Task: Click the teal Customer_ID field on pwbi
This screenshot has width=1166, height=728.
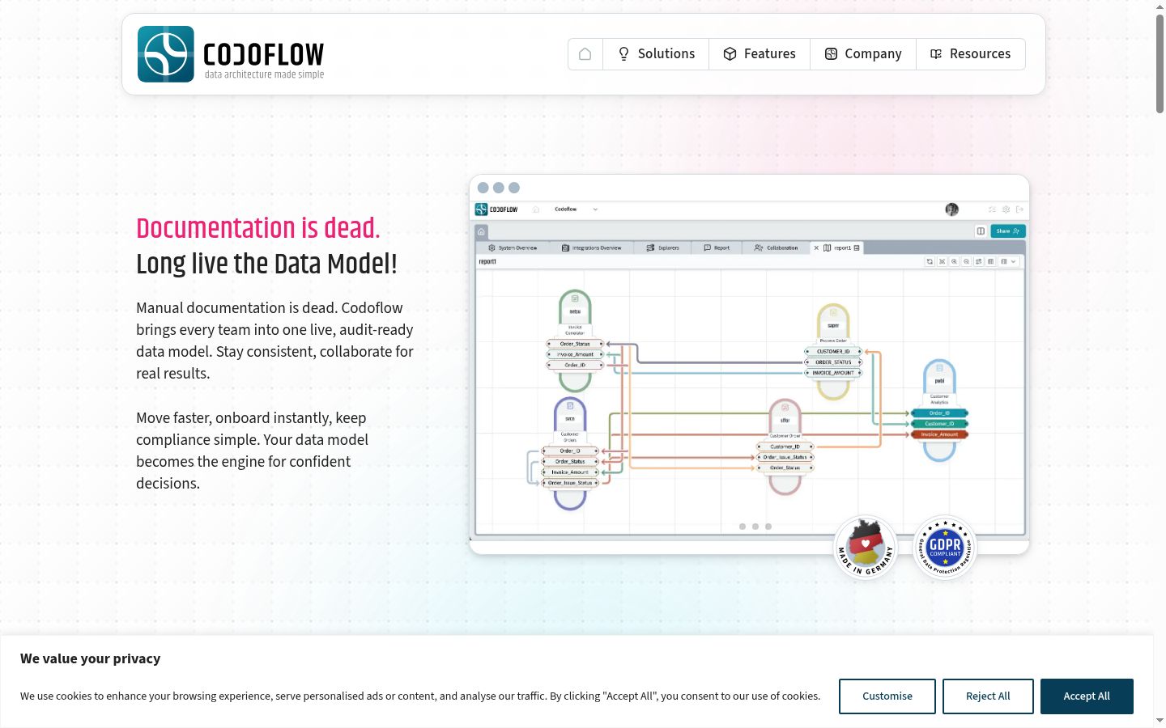Action: (939, 424)
